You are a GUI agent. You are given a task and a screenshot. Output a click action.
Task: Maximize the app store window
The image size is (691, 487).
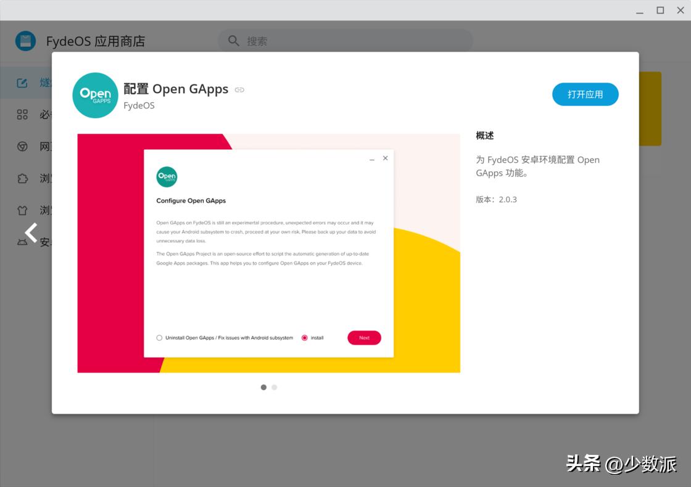(660, 10)
